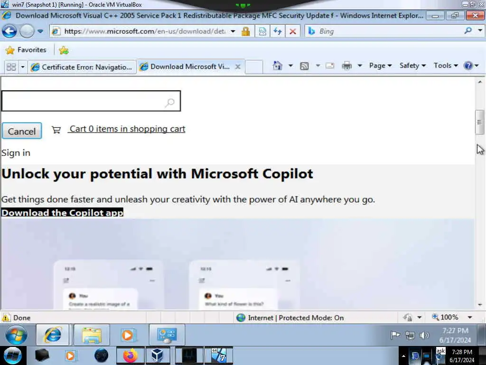Image resolution: width=486 pixels, height=365 pixels.
Task: Open the Safety menu
Action: point(412,66)
